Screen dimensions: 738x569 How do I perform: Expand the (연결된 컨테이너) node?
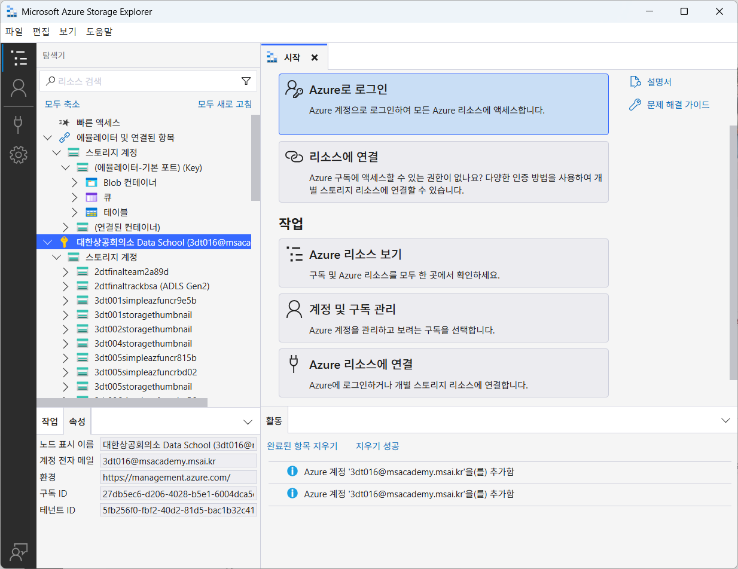66,227
